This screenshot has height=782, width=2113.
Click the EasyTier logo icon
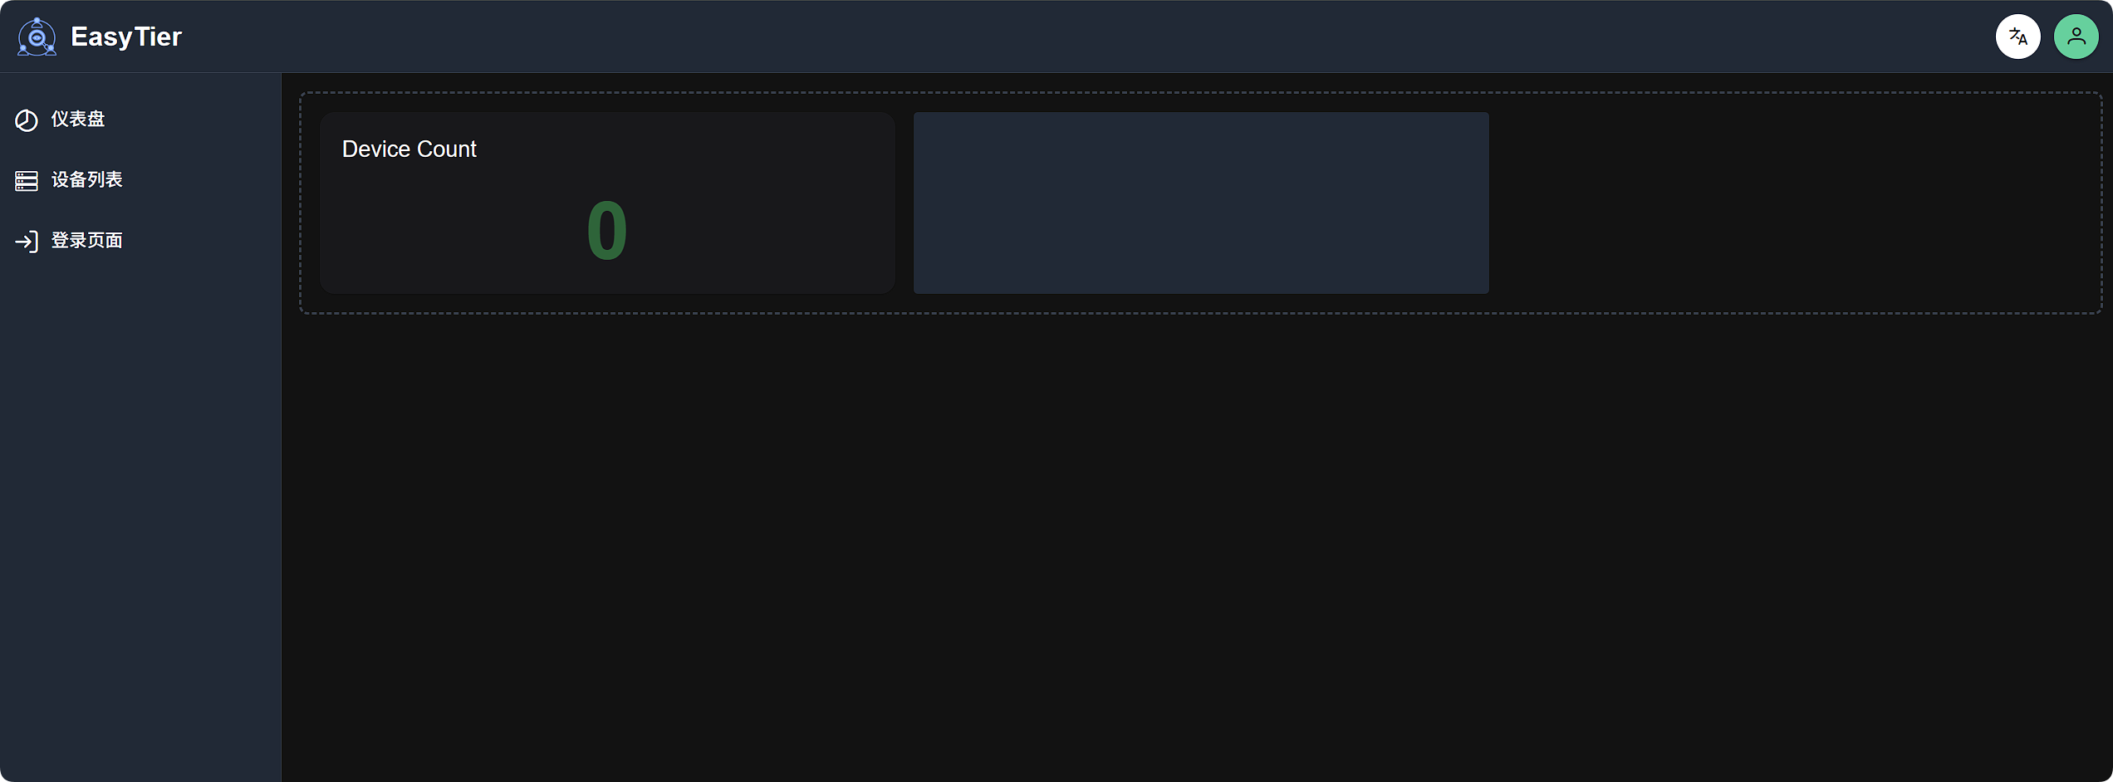point(37,37)
